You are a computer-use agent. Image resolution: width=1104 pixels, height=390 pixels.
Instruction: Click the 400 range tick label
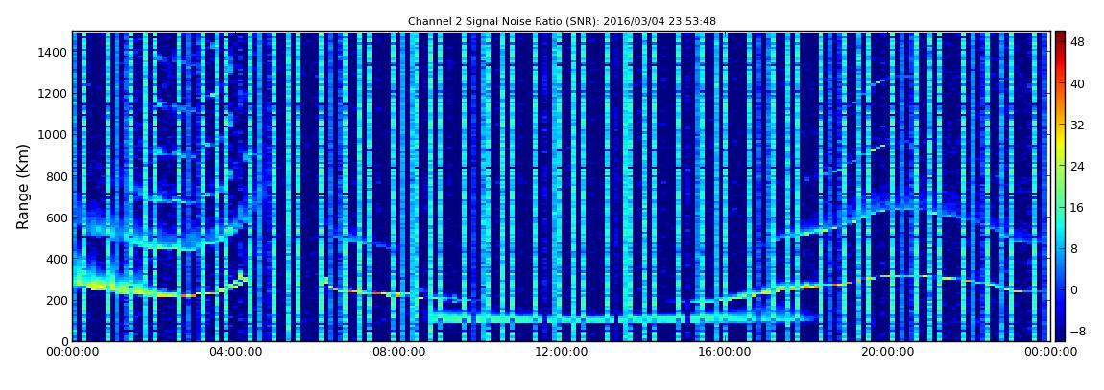tap(57, 259)
